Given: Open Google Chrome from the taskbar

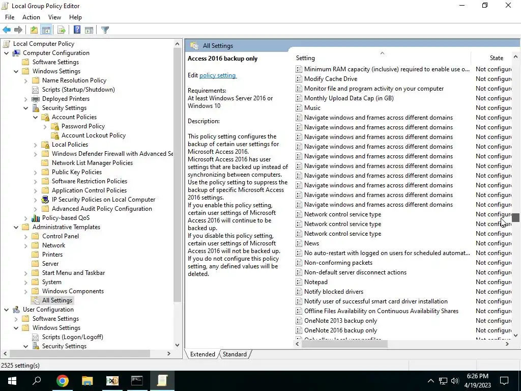Looking at the screenshot, I should point(62,381).
